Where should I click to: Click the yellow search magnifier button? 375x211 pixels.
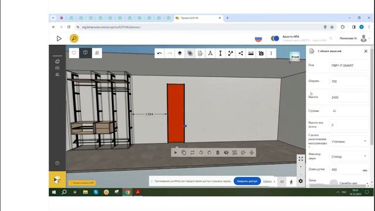pyautogui.click(x=74, y=39)
